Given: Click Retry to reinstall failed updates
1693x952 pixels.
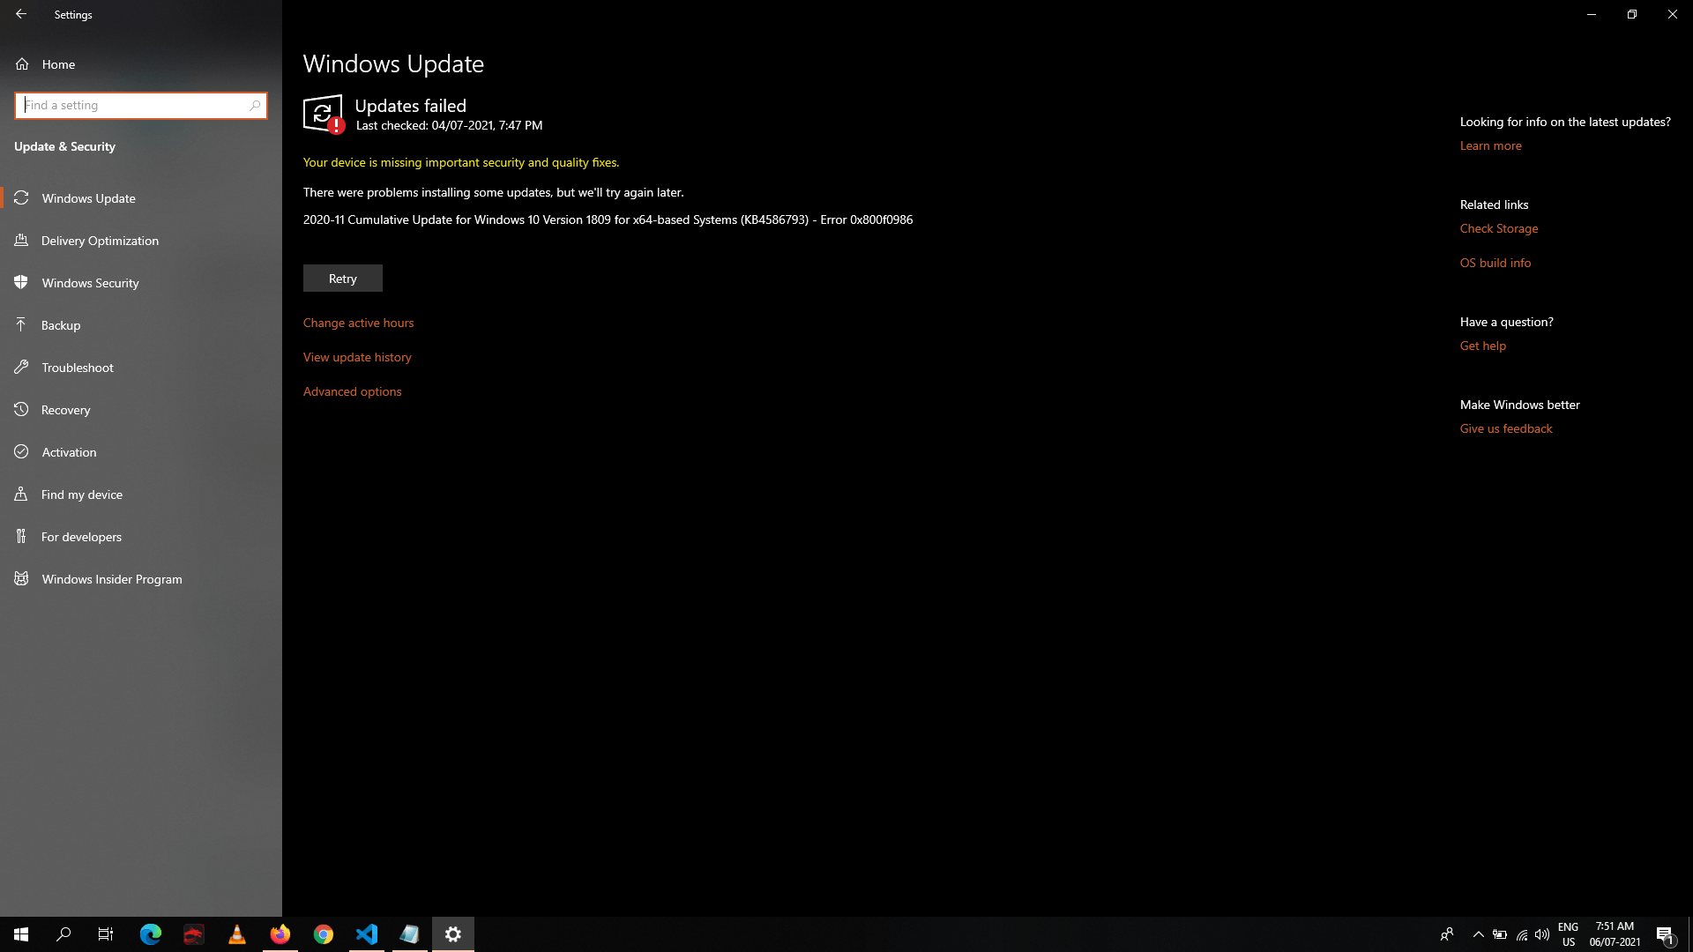Looking at the screenshot, I should coord(342,278).
